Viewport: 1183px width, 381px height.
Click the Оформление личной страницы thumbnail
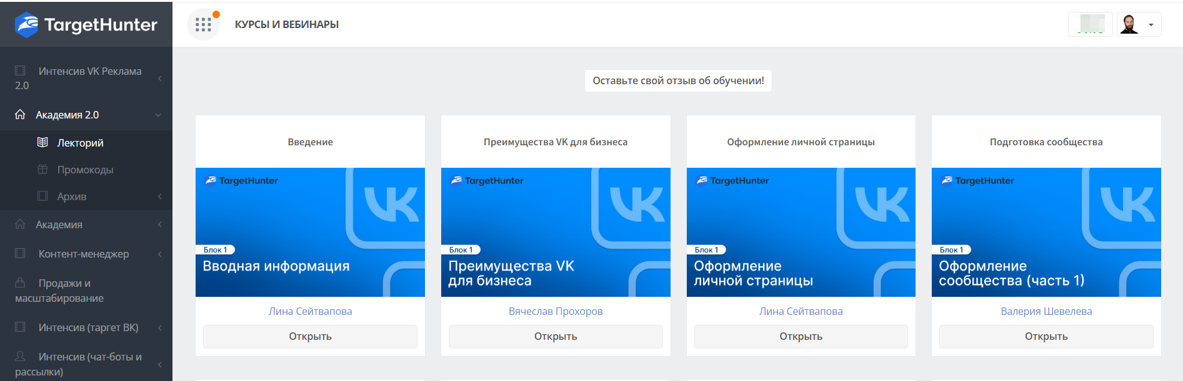801,232
